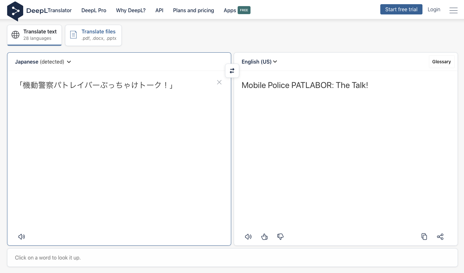
Task: Click the 'Click on a word to look it up' bar
Action: pyautogui.click(x=232, y=258)
